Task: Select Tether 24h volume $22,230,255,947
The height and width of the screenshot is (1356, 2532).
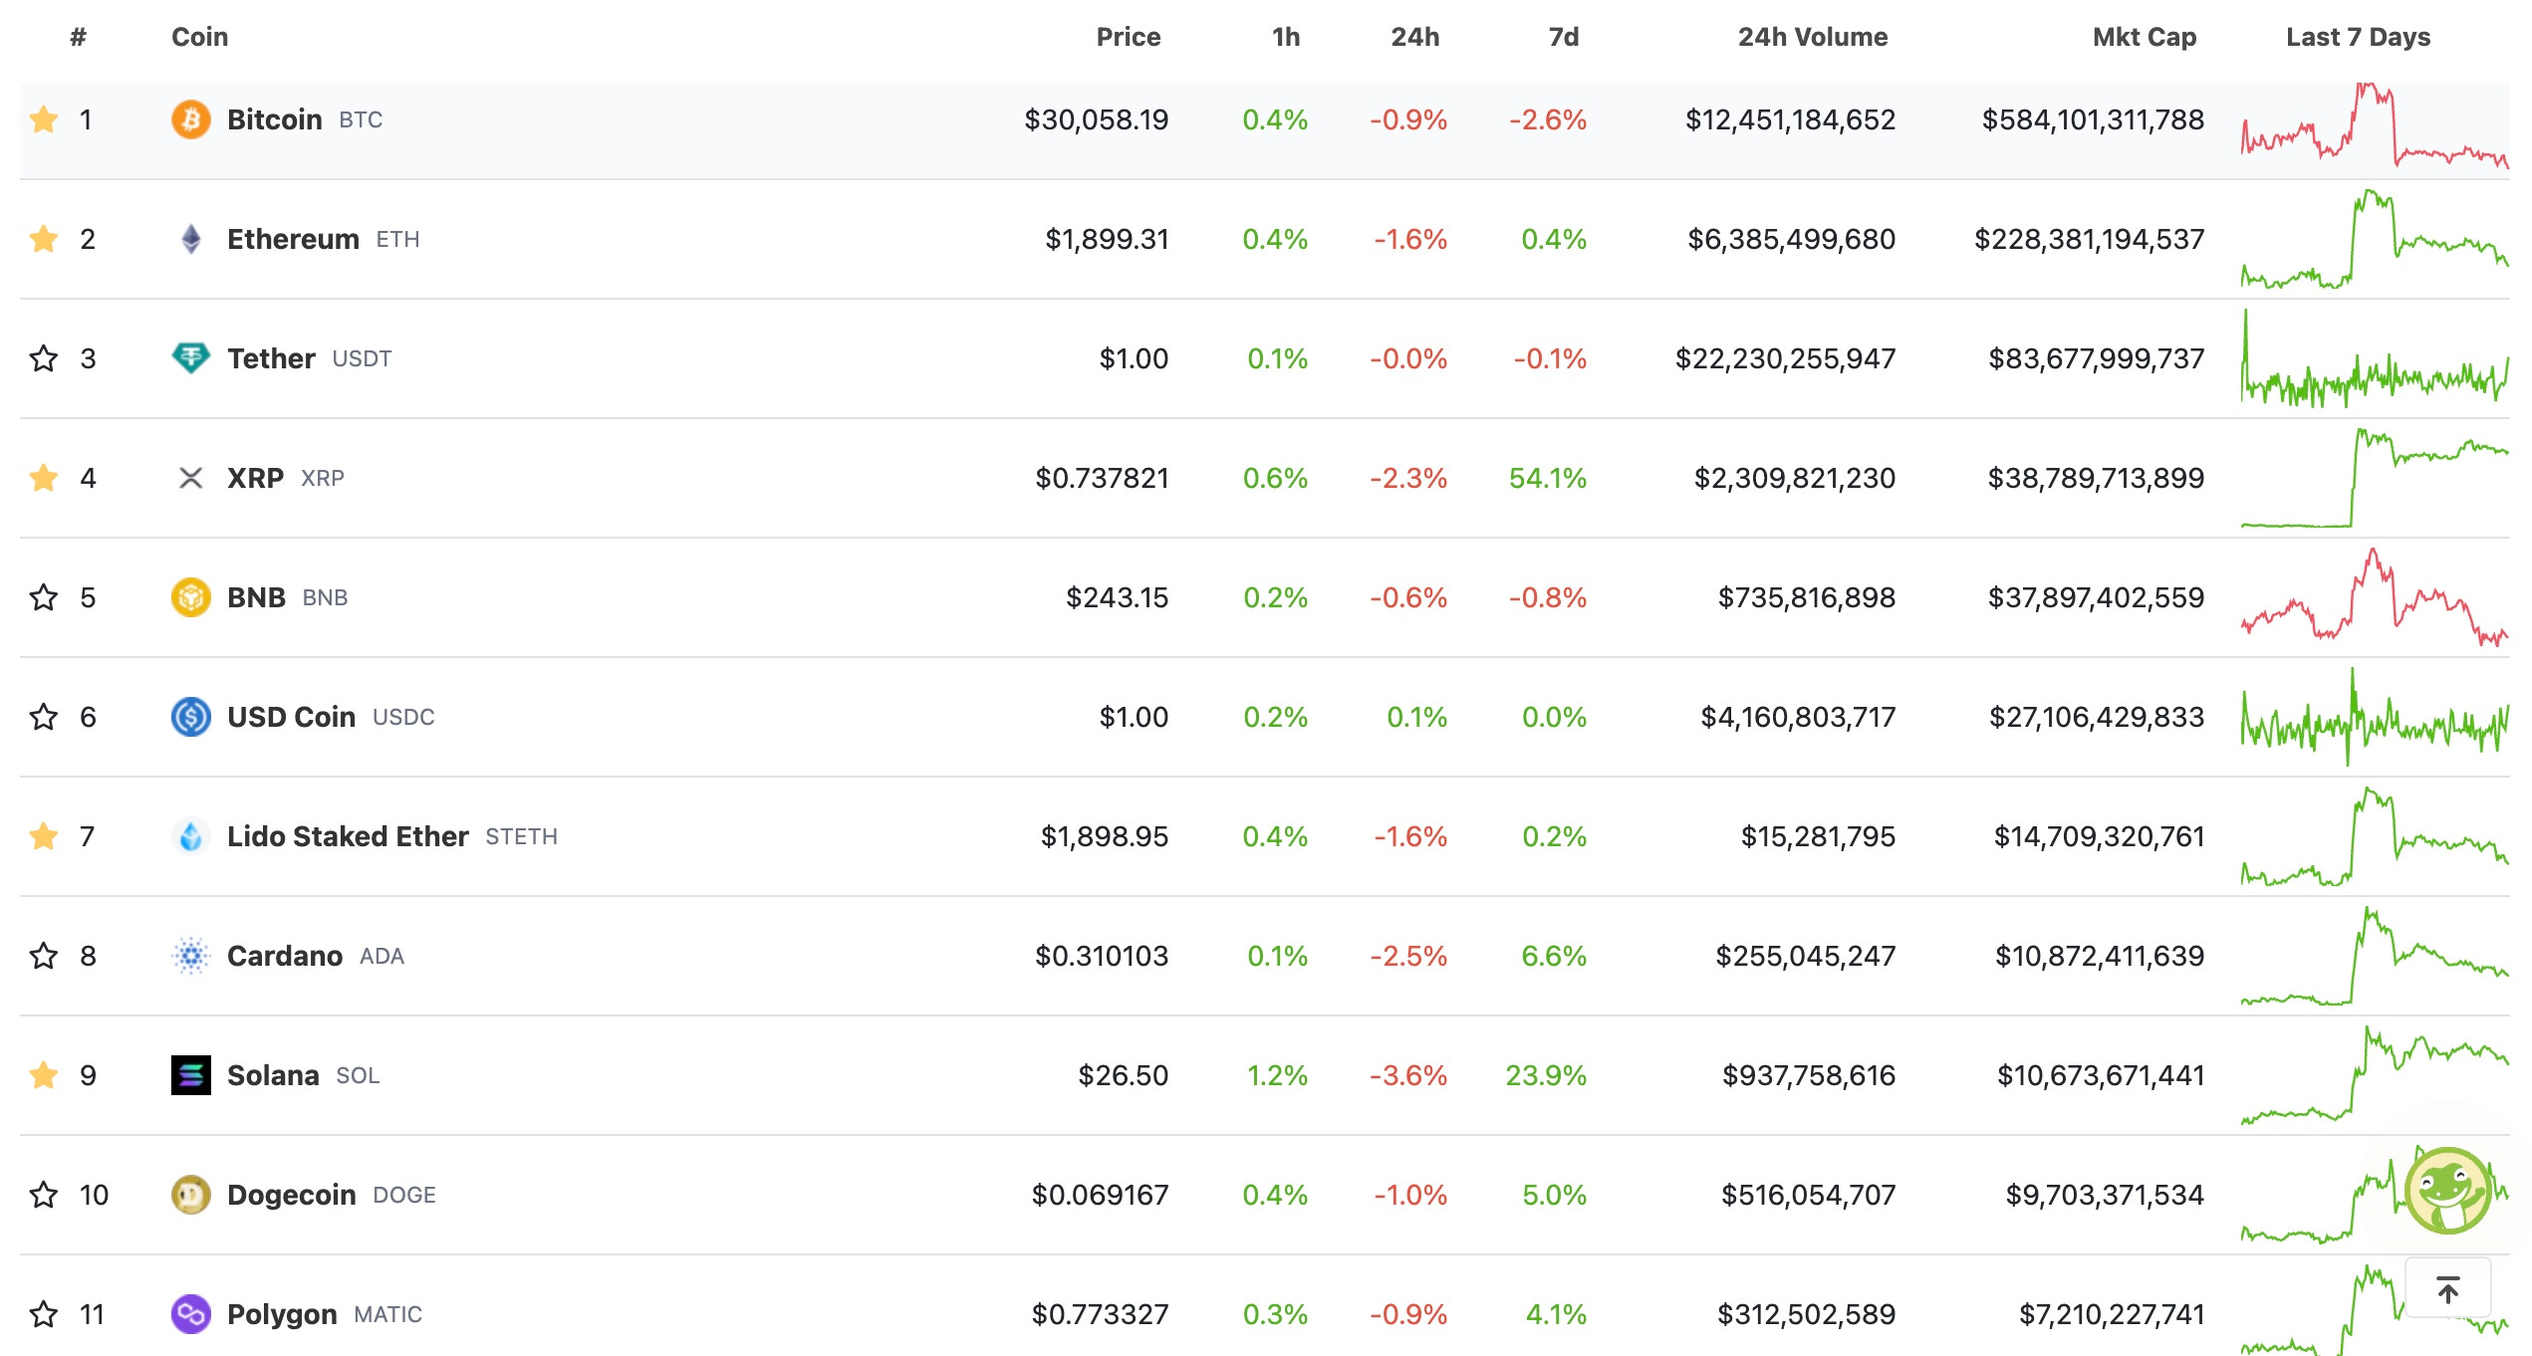Action: (1786, 358)
